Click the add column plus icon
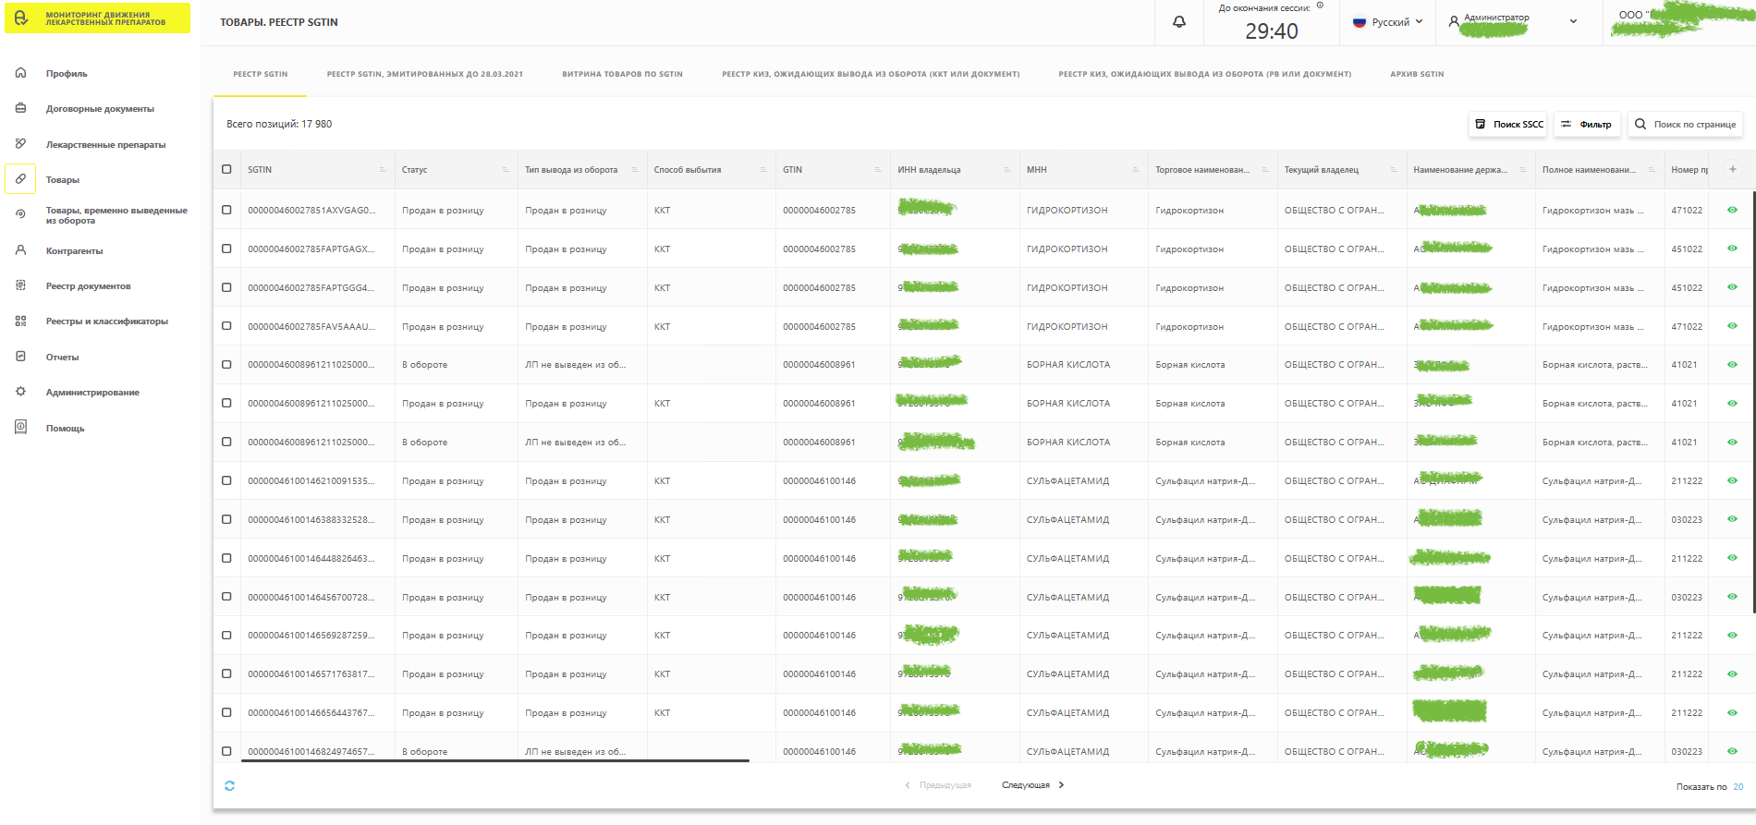Image resolution: width=1756 pixels, height=825 pixels. 1732,169
